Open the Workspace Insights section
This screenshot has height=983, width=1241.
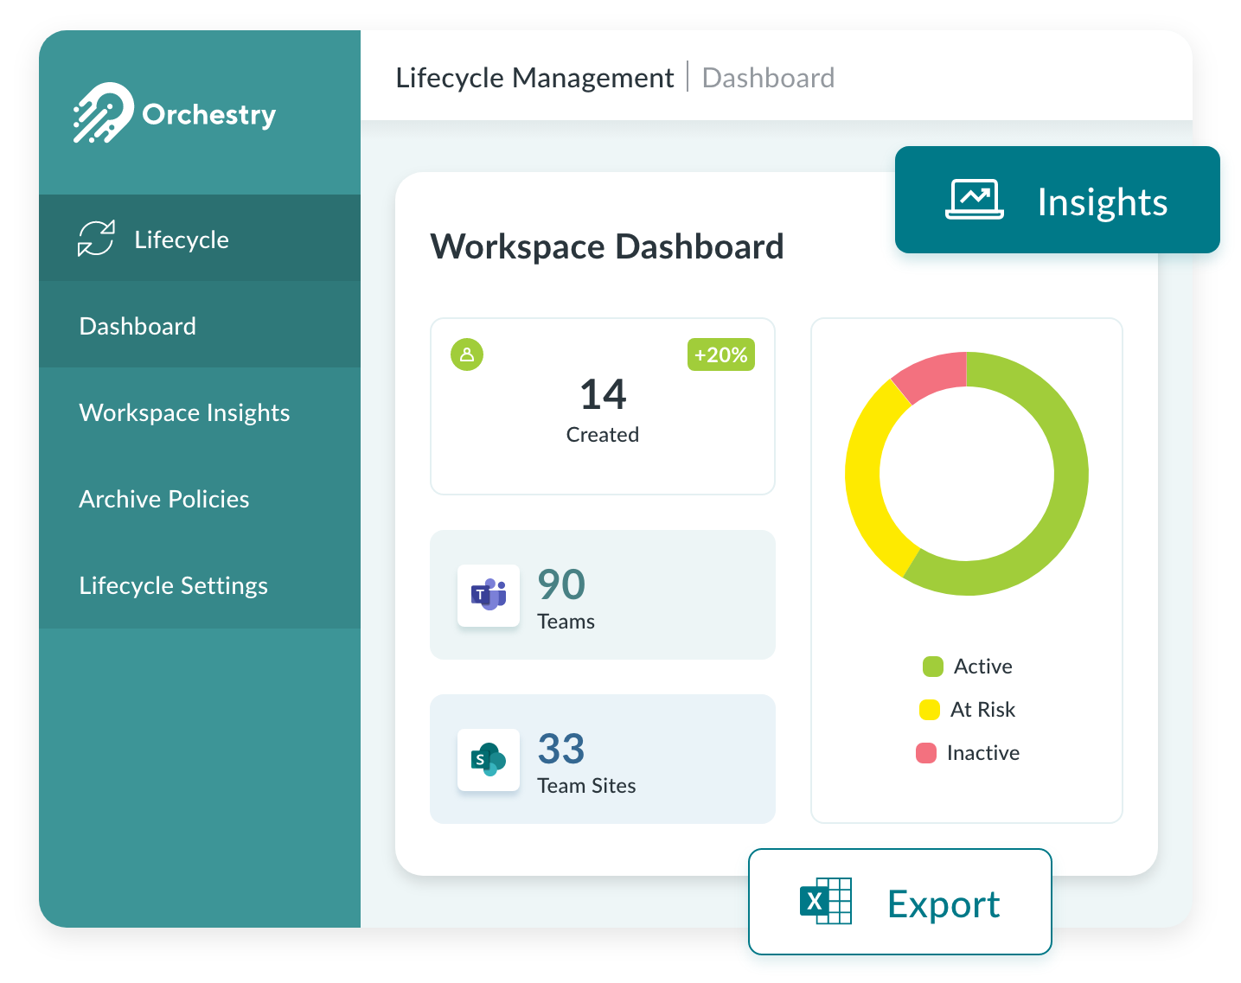coord(184,412)
